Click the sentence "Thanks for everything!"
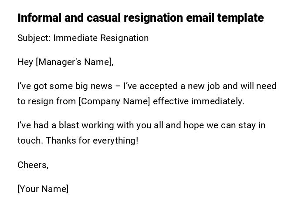305x216 pixels. click(x=92, y=141)
